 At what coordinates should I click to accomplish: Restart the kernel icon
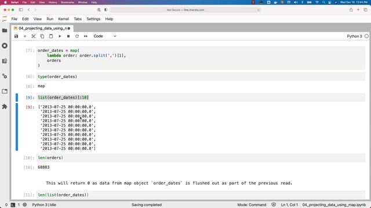tap(77, 36)
